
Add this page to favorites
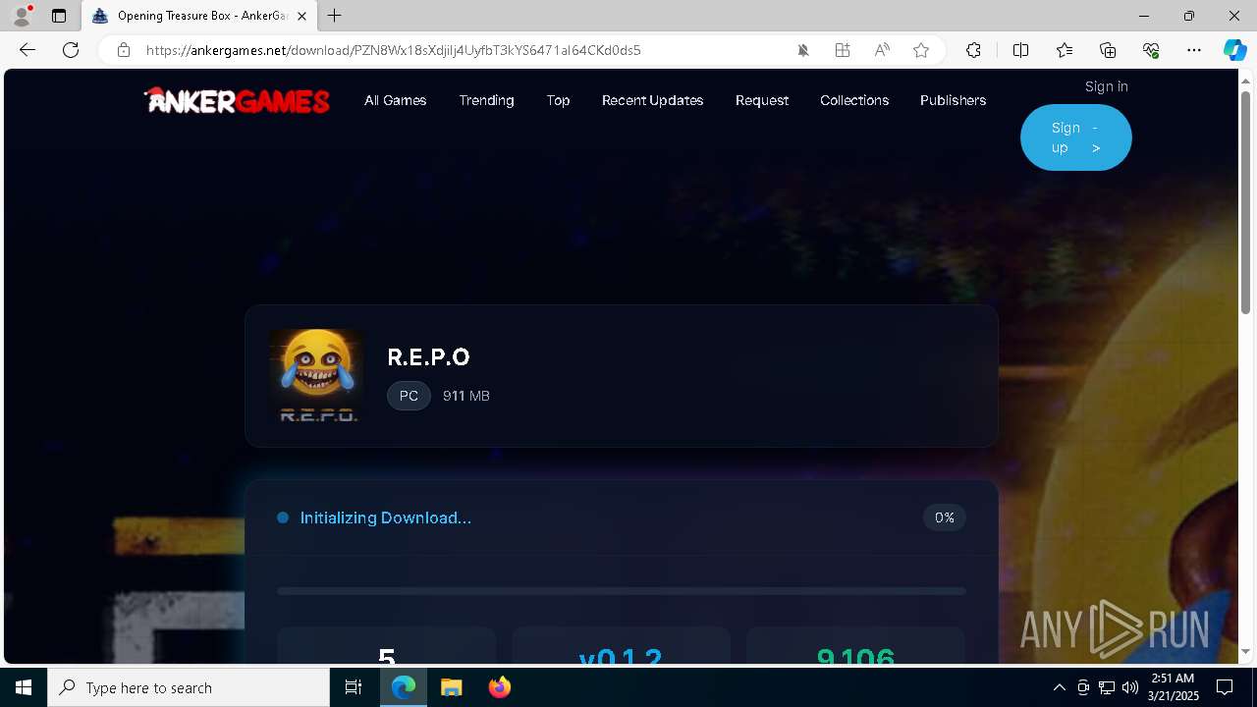[921, 50]
